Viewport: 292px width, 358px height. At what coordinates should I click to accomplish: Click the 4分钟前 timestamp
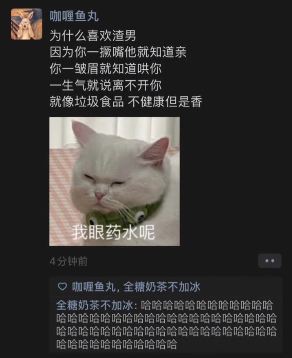69,261
